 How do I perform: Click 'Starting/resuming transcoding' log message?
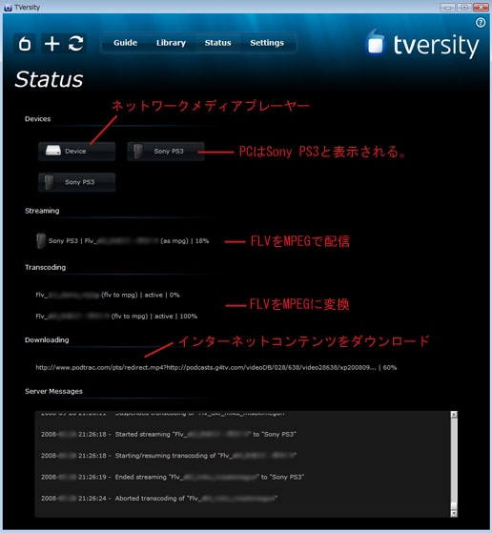pos(169,456)
